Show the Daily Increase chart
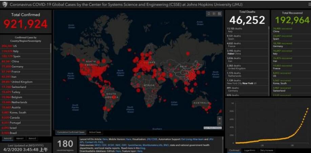 (266, 150)
